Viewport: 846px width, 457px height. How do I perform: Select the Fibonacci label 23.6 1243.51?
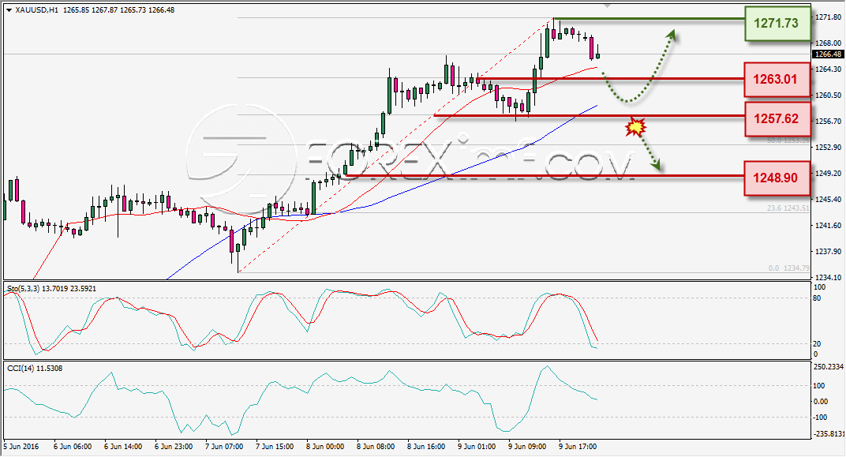[x=788, y=208]
